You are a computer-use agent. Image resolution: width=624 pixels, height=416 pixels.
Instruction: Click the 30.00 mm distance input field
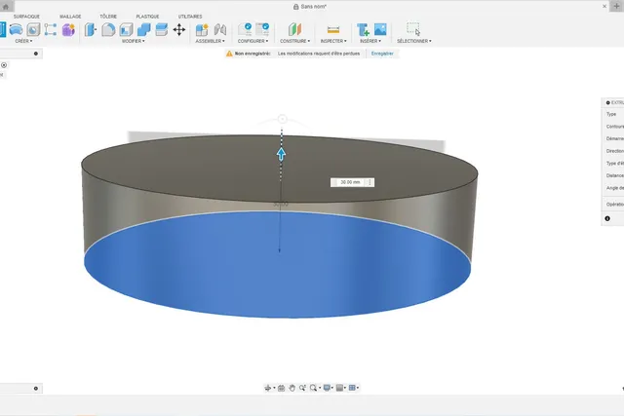pyautogui.click(x=350, y=182)
